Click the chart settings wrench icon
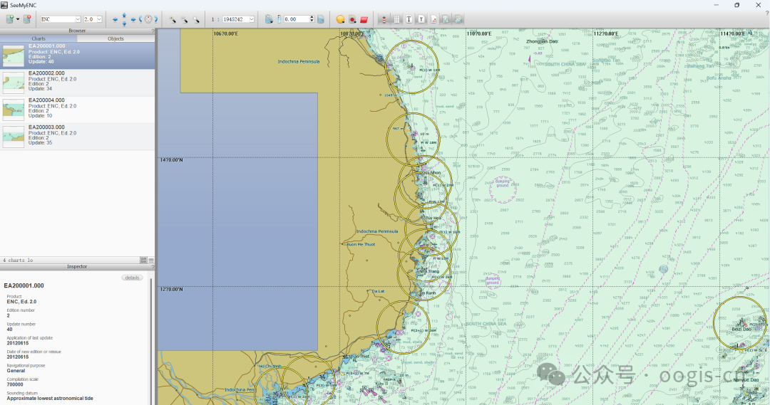This screenshot has width=770, height=405. tap(269, 19)
